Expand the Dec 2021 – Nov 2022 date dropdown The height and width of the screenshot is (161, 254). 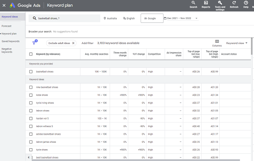tap(196, 18)
